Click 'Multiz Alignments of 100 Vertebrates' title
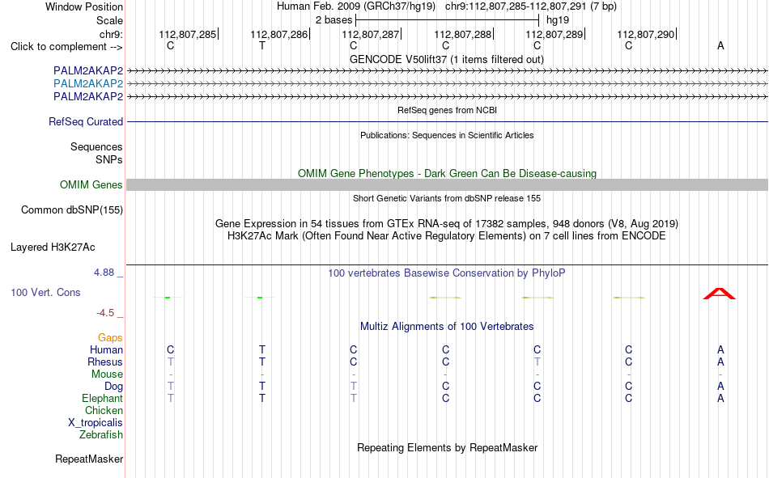 tap(447, 327)
